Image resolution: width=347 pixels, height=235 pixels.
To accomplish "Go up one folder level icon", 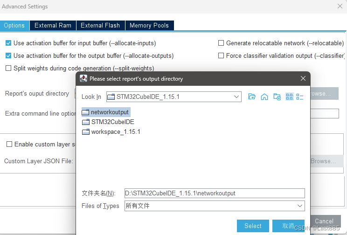I will pyautogui.click(x=252, y=97).
